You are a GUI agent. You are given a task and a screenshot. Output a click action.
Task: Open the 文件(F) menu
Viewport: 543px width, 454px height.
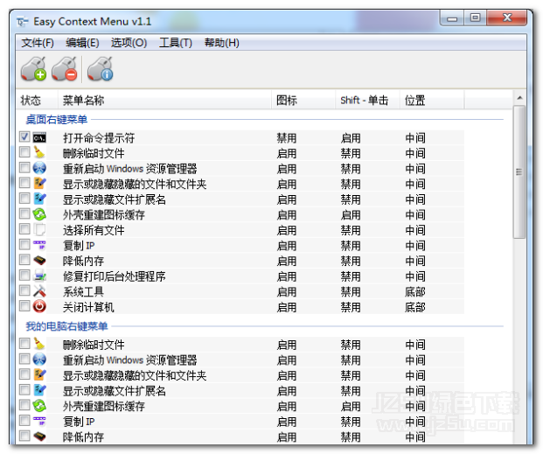click(x=38, y=43)
